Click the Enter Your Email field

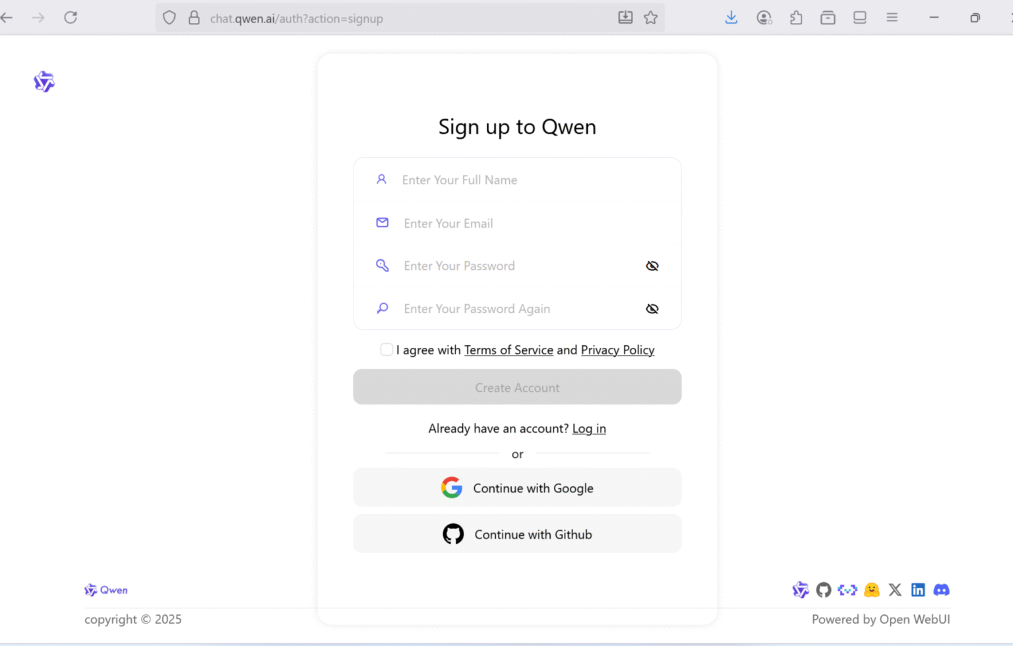click(x=517, y=223)
